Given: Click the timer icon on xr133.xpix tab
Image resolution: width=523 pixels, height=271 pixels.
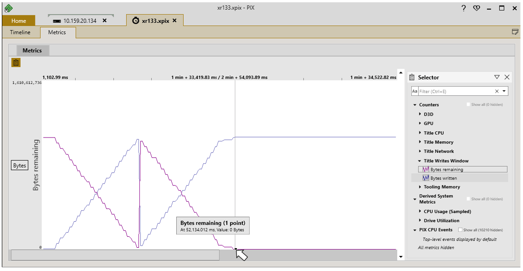Looking at the screenshot, I should click(135, 20).
